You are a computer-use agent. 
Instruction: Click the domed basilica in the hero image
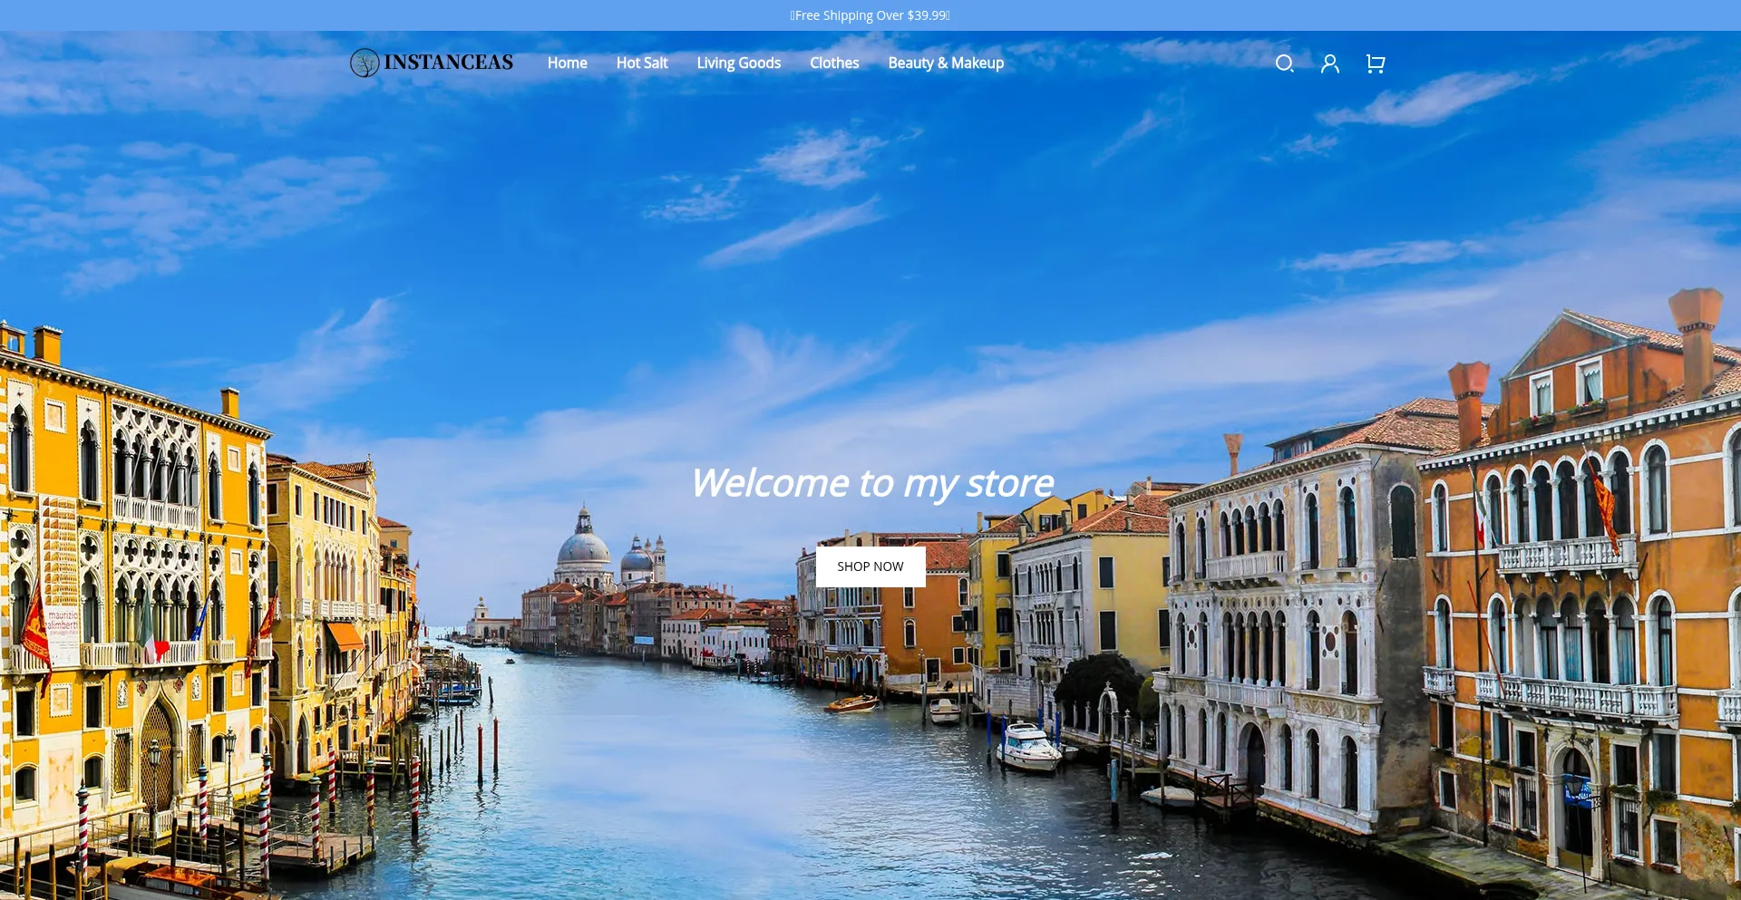583,547
